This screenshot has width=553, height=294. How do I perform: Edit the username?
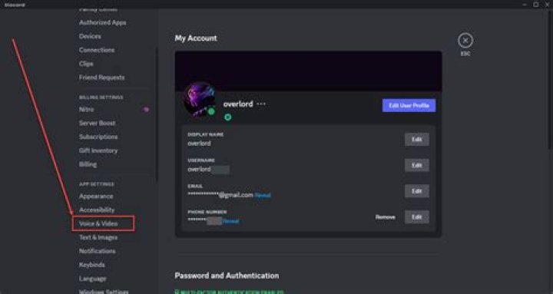click(x=416, y=165)
